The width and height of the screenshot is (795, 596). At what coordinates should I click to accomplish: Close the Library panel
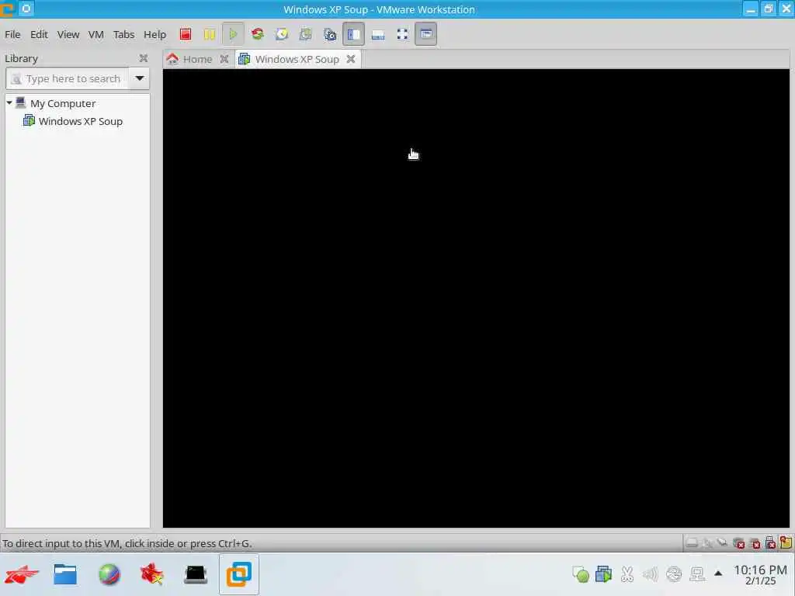click(x=144, y=58)
